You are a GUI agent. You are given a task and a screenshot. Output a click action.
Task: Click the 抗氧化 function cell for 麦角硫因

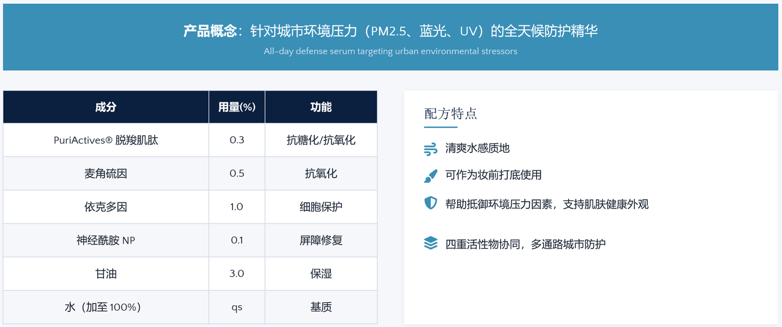click(x=321, y=174)
